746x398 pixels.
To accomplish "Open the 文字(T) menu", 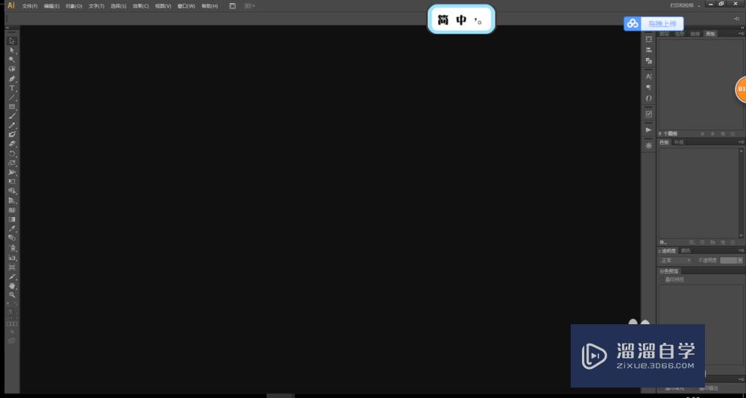I will click(96, 6).
